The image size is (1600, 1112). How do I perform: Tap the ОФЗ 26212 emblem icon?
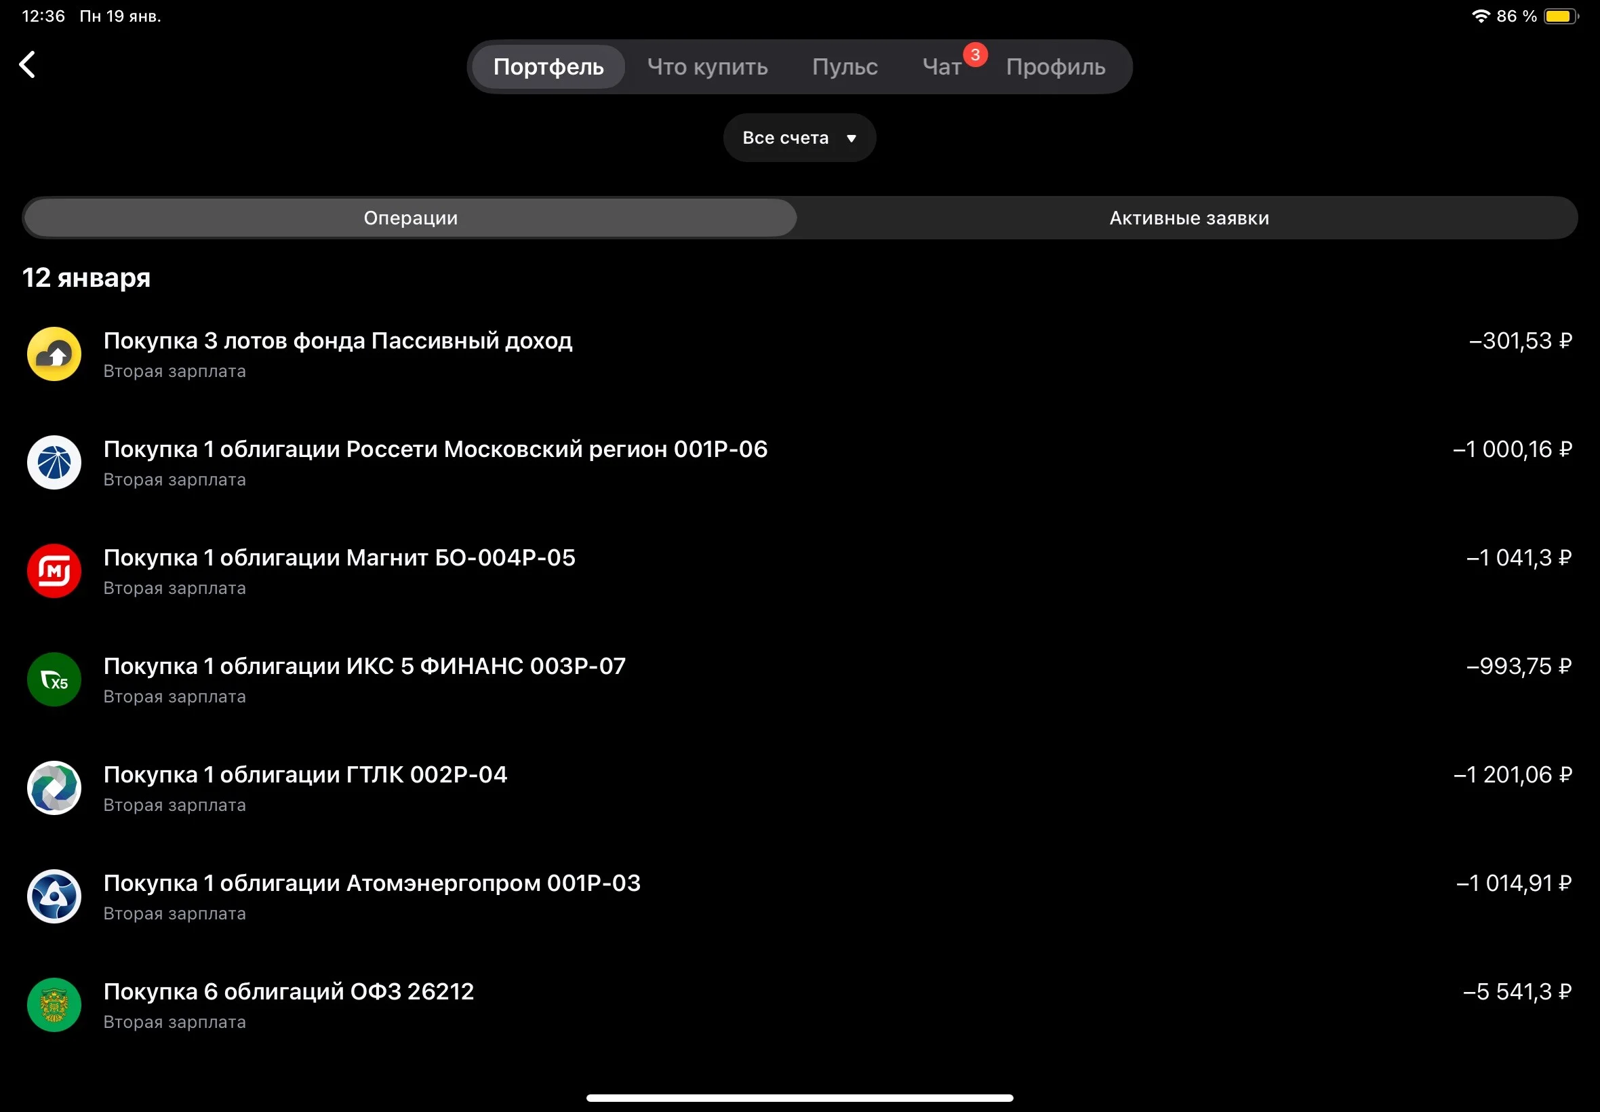[54, 1005]
